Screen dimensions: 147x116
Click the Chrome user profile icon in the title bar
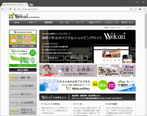click(125, 2)
